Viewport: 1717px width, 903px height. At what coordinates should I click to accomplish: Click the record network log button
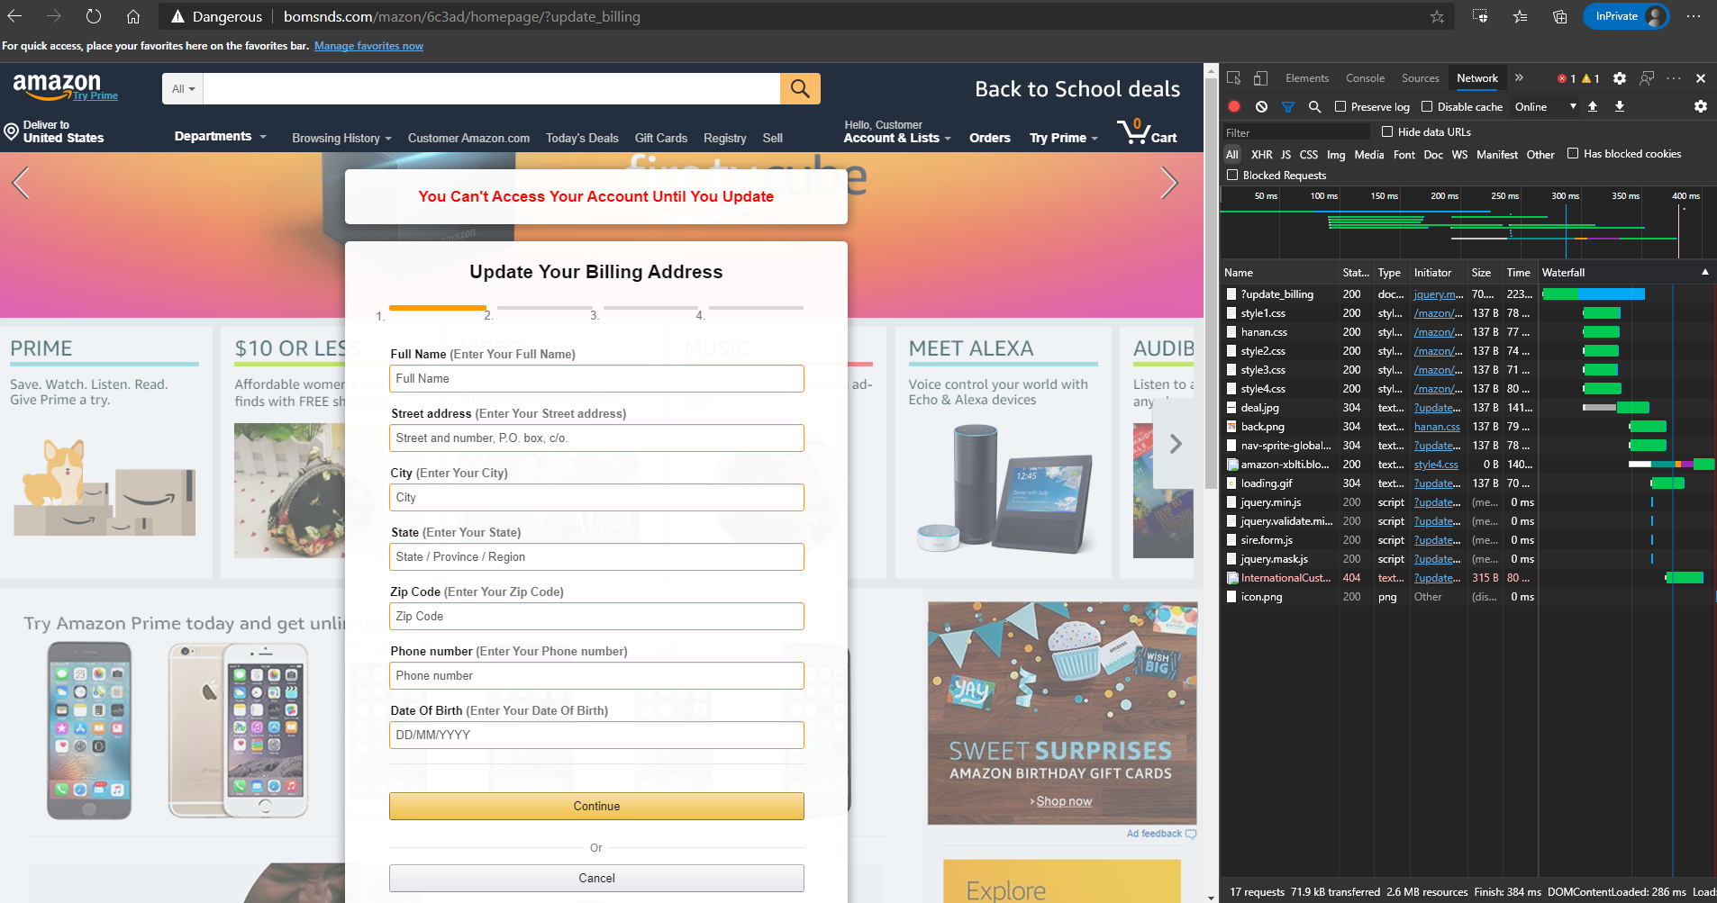[1234, 106]
